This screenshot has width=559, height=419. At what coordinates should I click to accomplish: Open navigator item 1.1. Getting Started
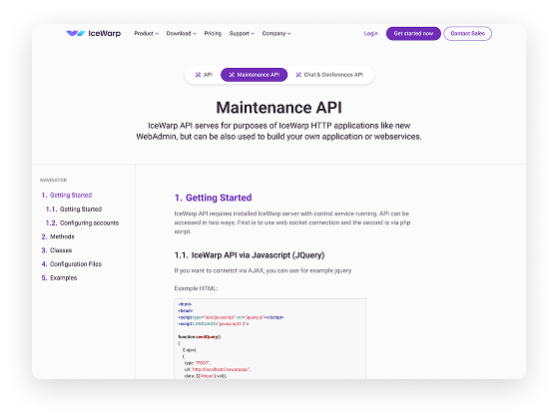(74, 209)
